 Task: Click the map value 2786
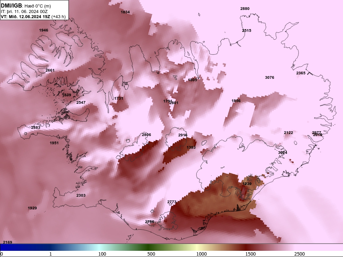[150, 222]
